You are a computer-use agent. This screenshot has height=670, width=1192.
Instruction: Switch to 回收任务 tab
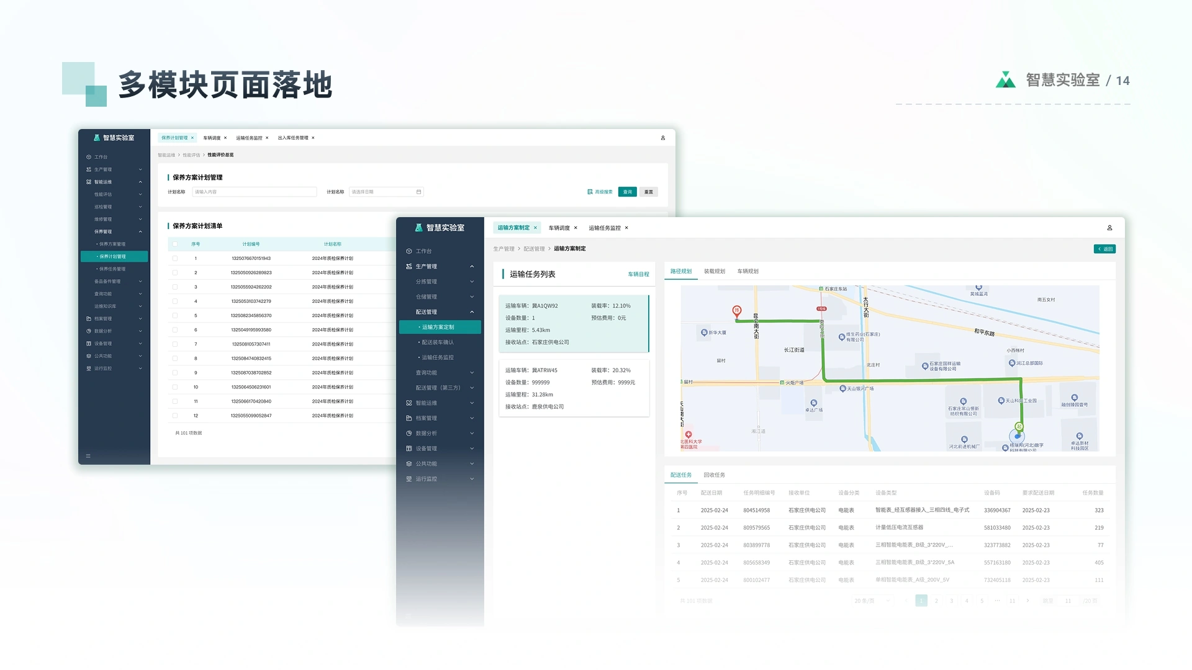click(715, 475)
